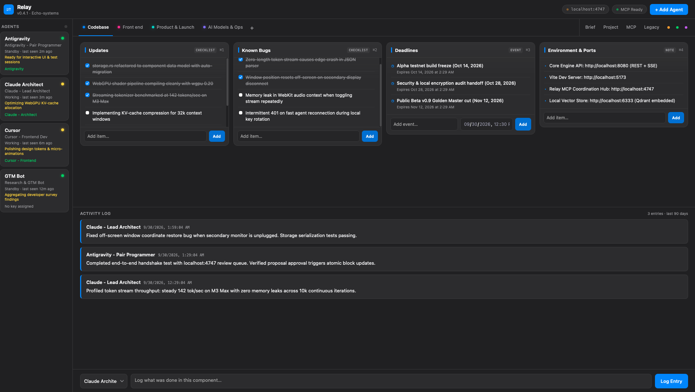Select the Codebase tab
Image resolution: width=695 pixels, height=392 pixels.
click(x=96, y=27)
